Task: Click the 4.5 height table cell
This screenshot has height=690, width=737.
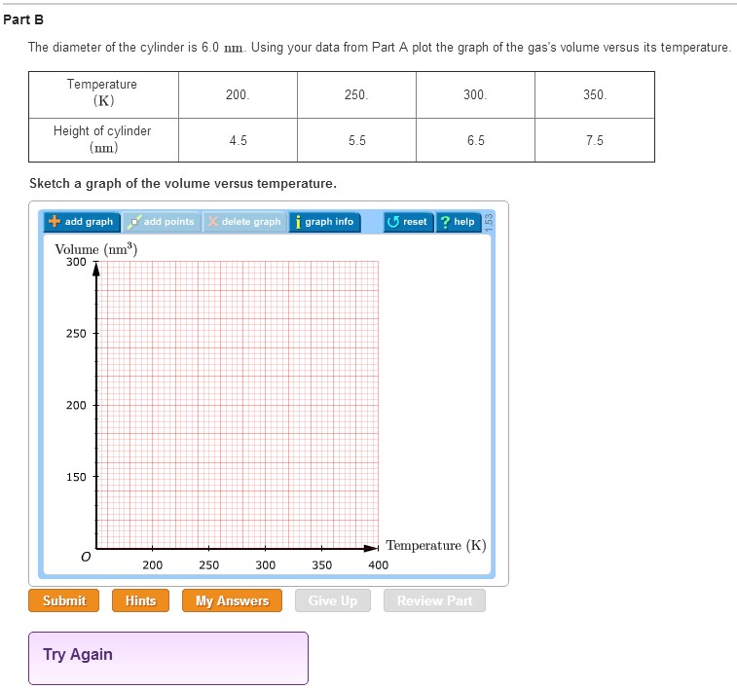Action: [x=238, y=140]
